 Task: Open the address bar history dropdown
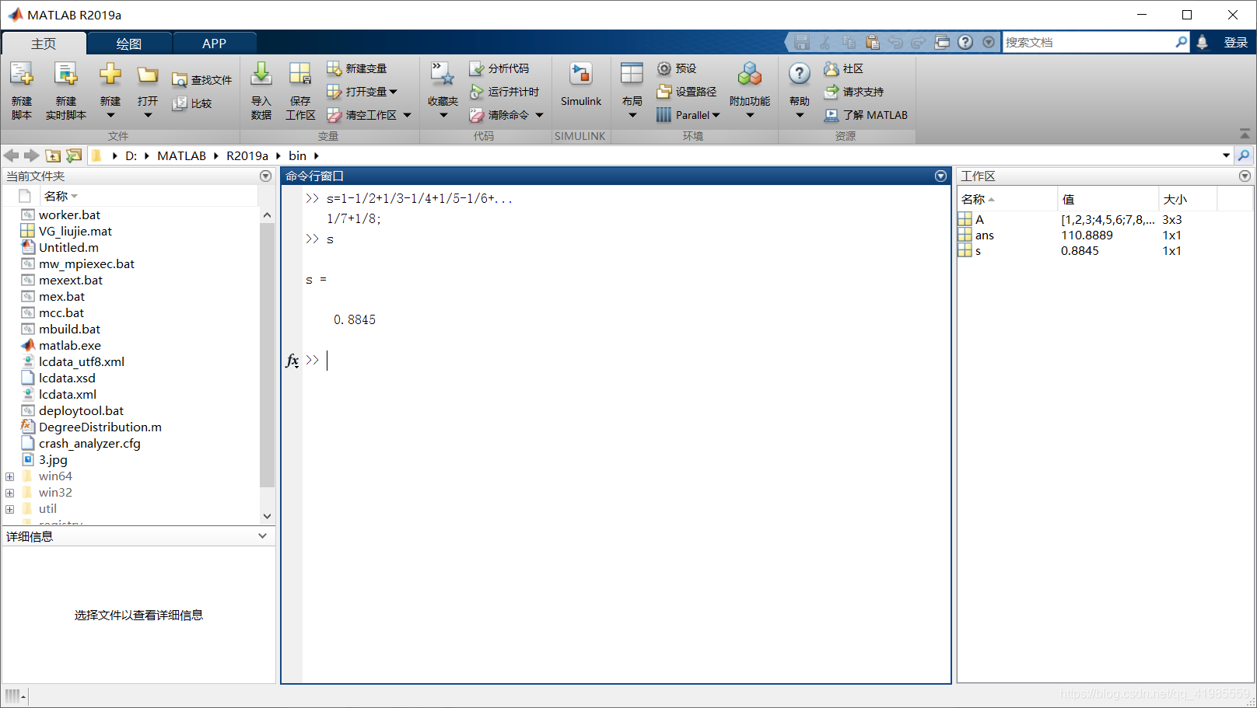point(1227,155)
